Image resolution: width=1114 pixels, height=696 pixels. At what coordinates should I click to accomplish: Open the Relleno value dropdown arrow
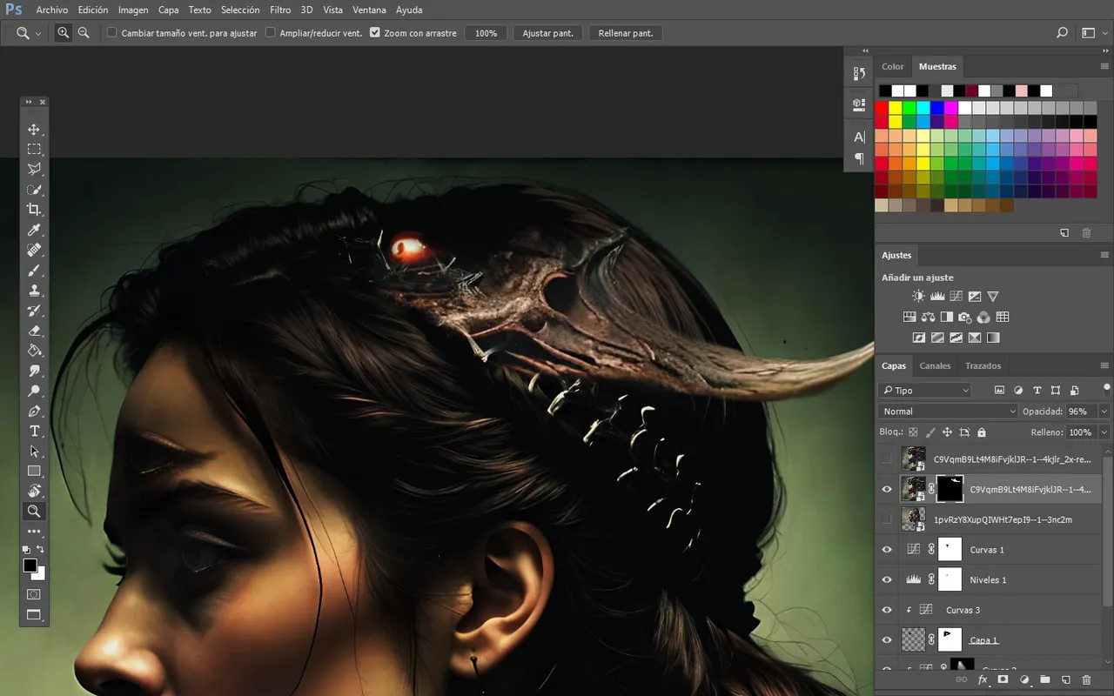pos(1104,432)
